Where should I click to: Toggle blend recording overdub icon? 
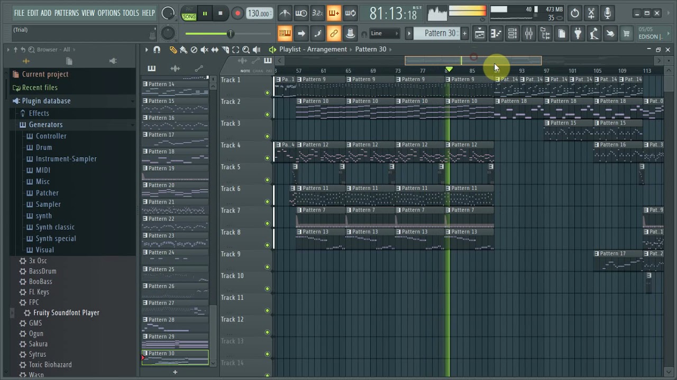(334, 13)
